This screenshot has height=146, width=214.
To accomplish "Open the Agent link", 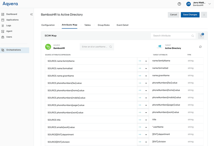I will pos(9,31).
